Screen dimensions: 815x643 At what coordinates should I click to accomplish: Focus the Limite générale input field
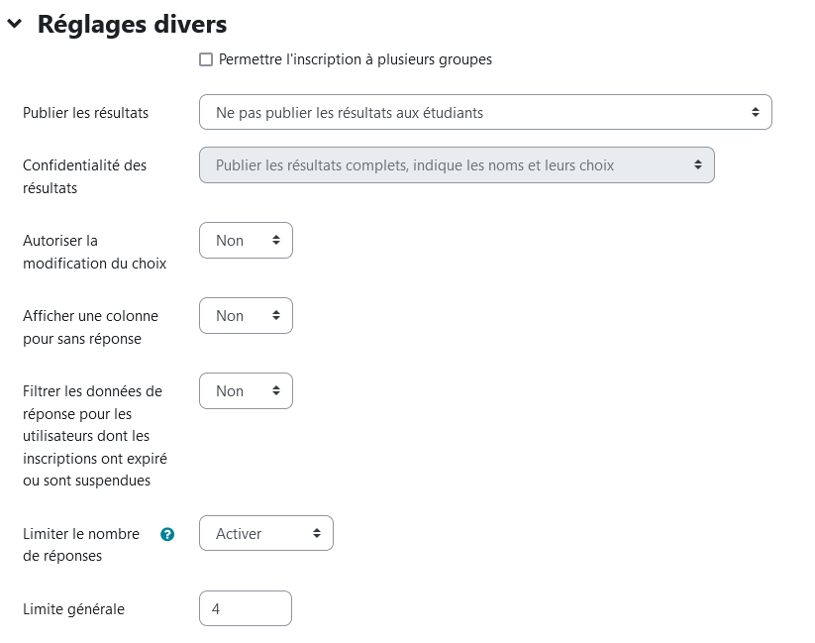245,609
